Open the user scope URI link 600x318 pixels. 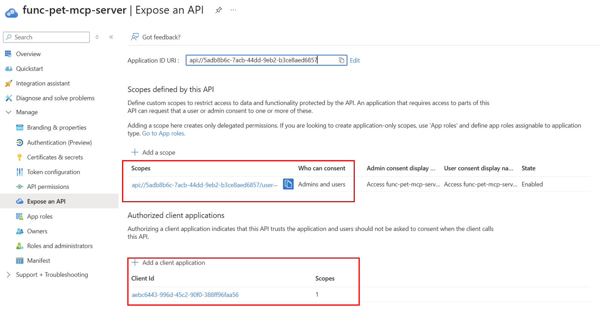204,185
